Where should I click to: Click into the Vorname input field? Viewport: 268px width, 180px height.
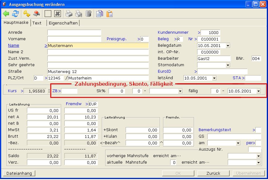pos(74,39)
